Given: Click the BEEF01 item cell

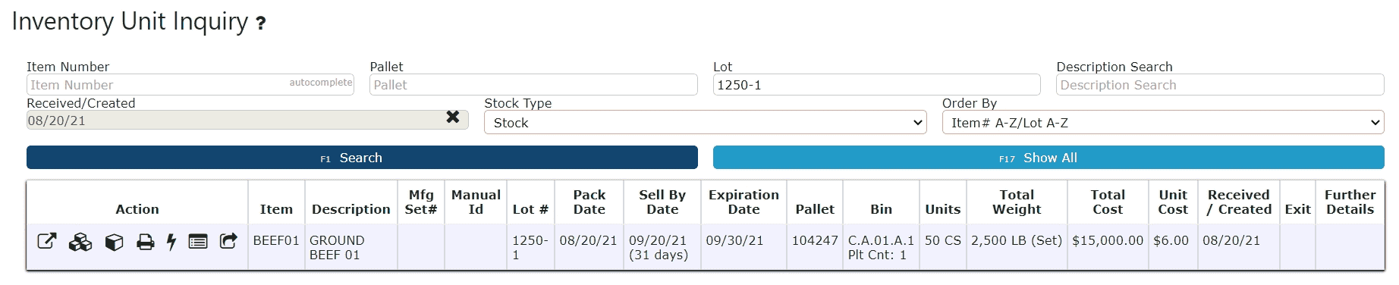Looking at the screenshot, I should [x=276, y=240].
